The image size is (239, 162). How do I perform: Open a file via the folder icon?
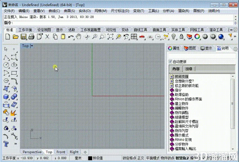point(15,37)
